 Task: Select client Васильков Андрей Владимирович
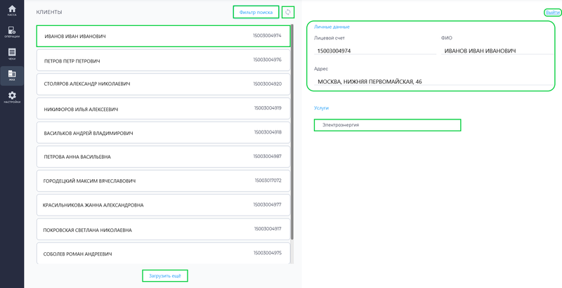[162, 132]
